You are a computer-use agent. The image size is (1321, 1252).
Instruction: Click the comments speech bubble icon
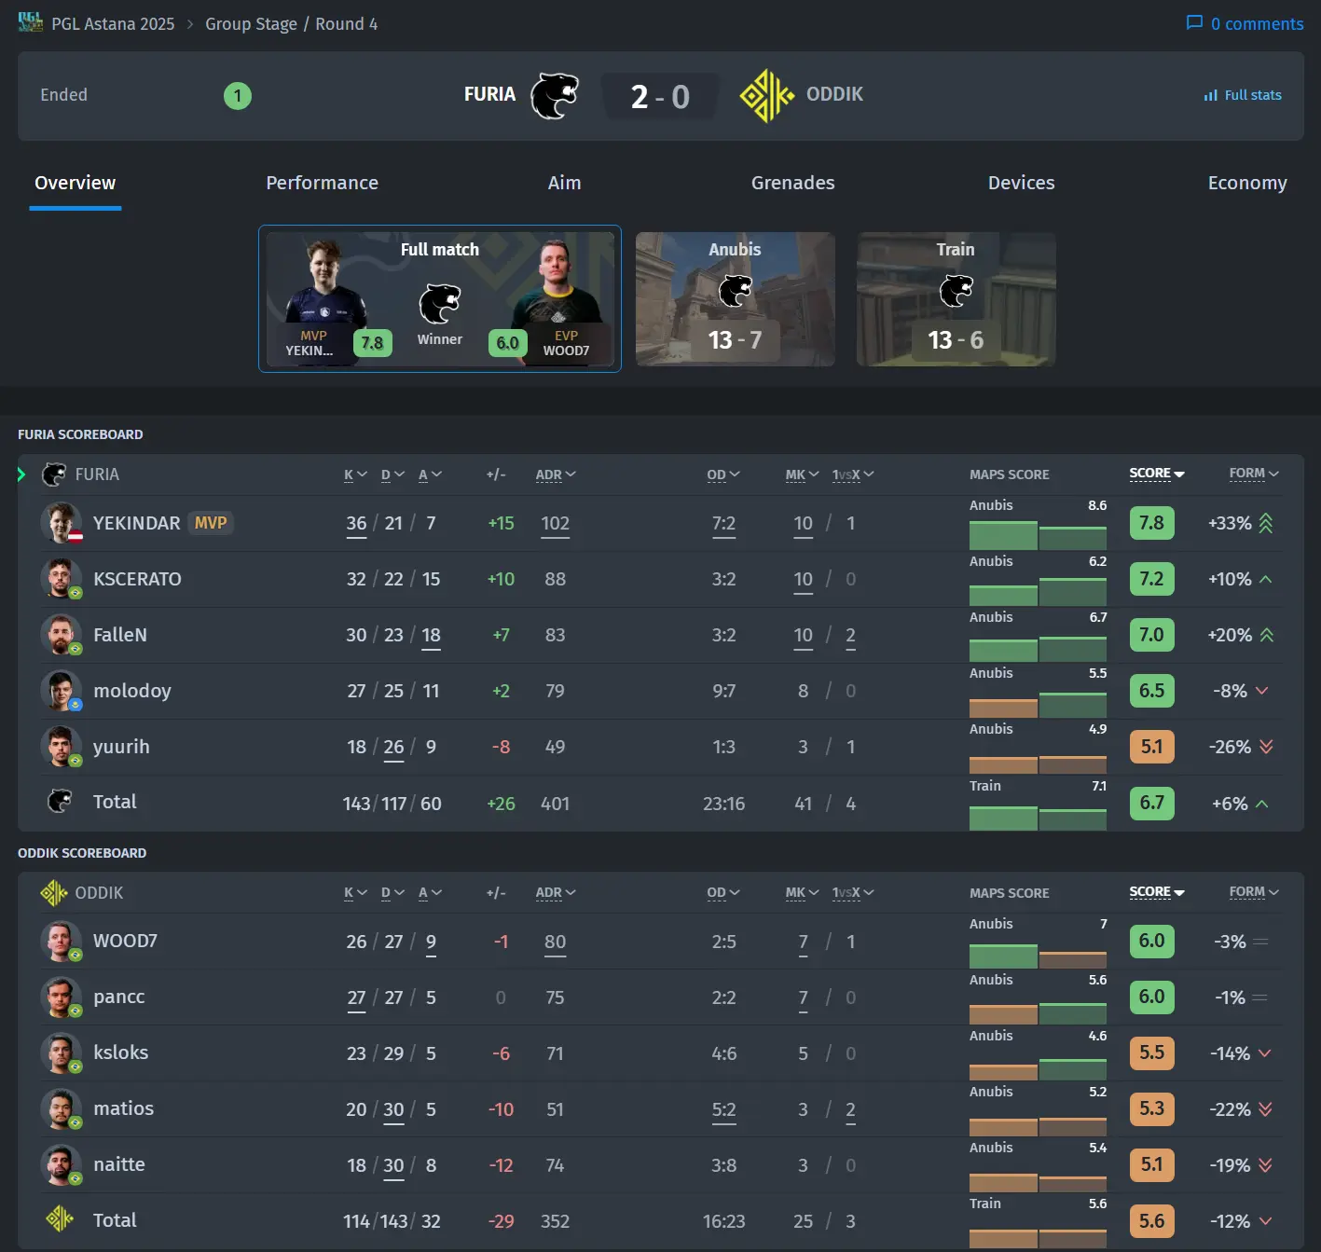click(1194, 22)
